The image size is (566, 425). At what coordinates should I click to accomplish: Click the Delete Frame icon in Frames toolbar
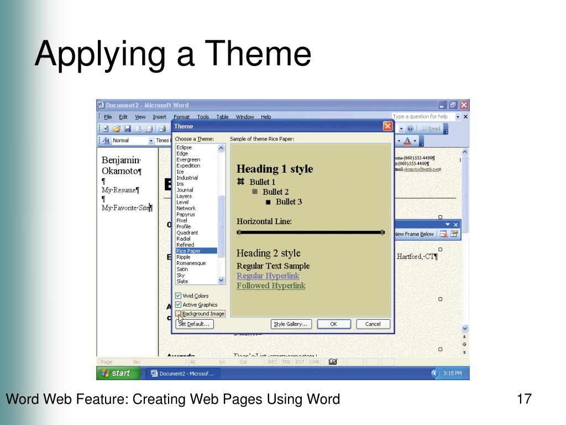444,234
